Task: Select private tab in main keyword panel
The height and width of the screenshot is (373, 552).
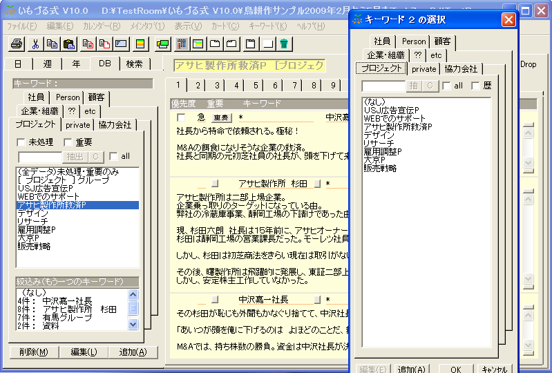Action: coord(78,125)
